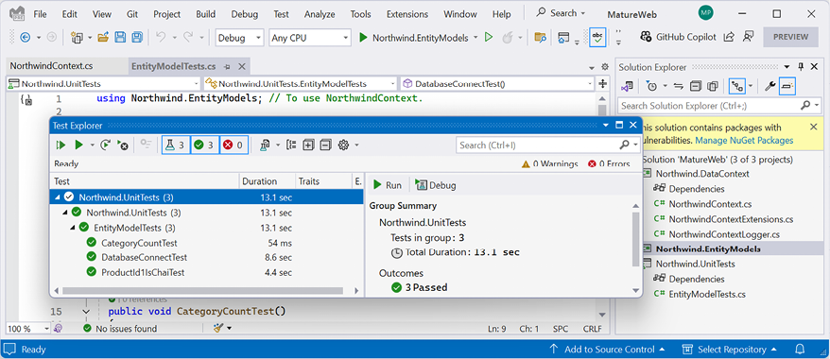
Task: Toggle auto-hide pin on Solution Explorer
Action: pos(801,67)
